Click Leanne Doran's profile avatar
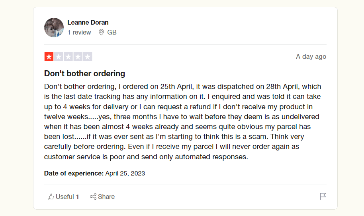Screen dimensions: 364x216 click(54, 28)
